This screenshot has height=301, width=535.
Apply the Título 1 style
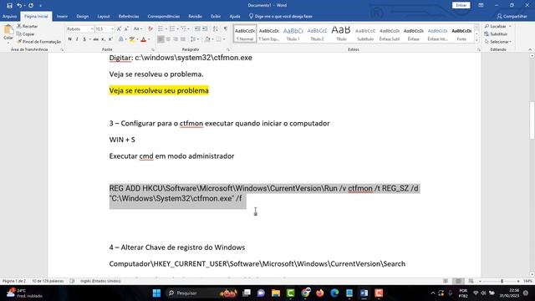293,33
